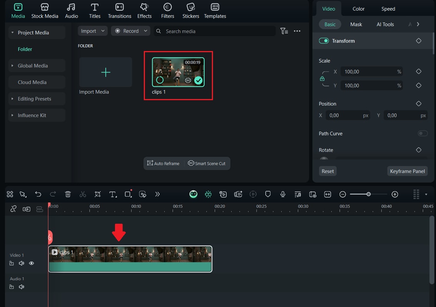Screen dimensions: 436x307
Task: Zoom in the timeline with plus
Action: [395, 194]
